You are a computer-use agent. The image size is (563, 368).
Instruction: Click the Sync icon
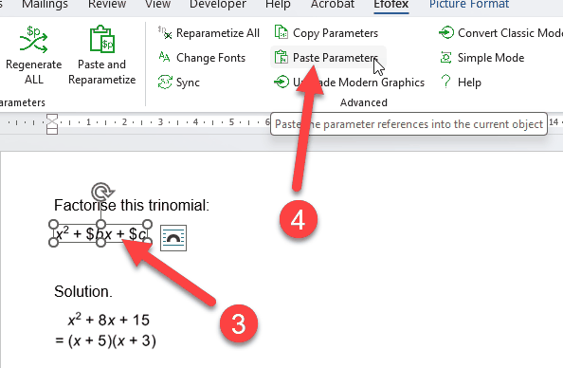point(165,83)
